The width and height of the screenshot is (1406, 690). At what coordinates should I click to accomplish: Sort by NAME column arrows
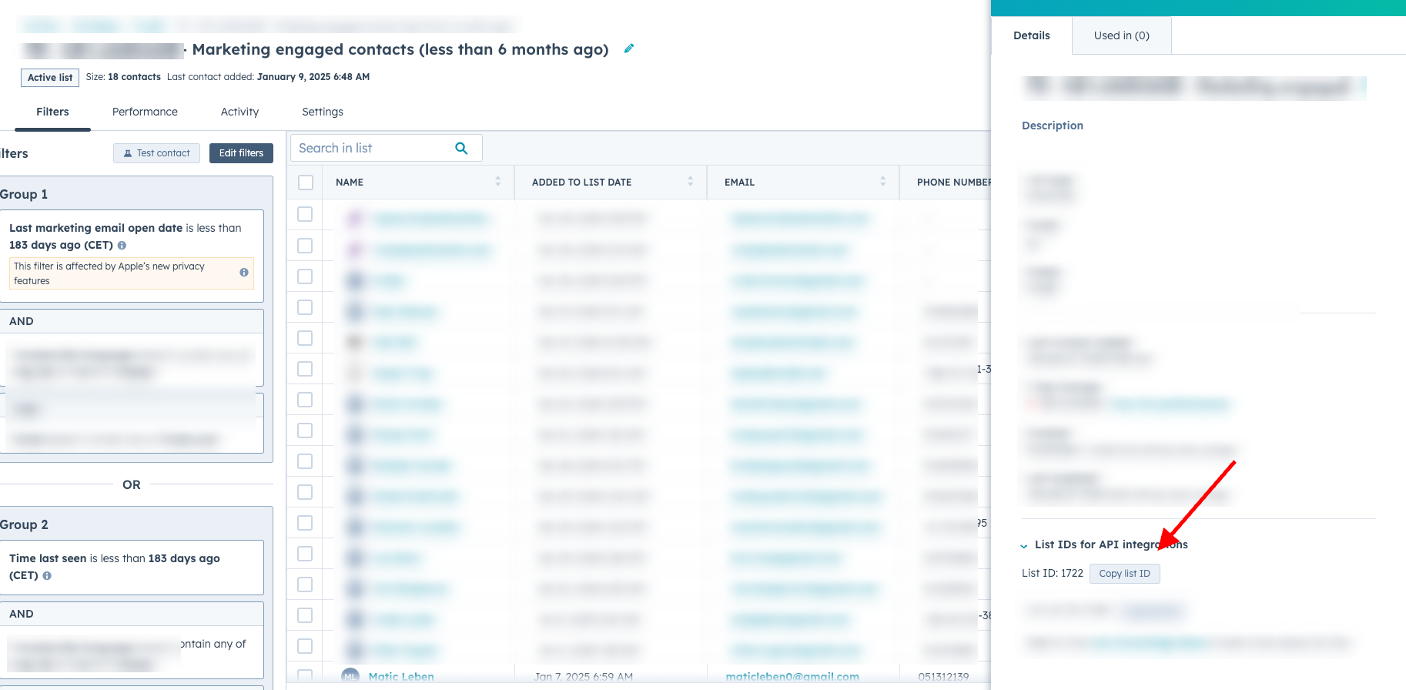pyautogui.click(x=497, y=182)
